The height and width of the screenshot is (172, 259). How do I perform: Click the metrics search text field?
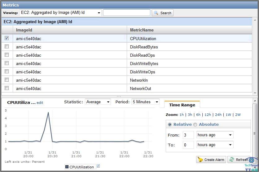coord(127,13)
